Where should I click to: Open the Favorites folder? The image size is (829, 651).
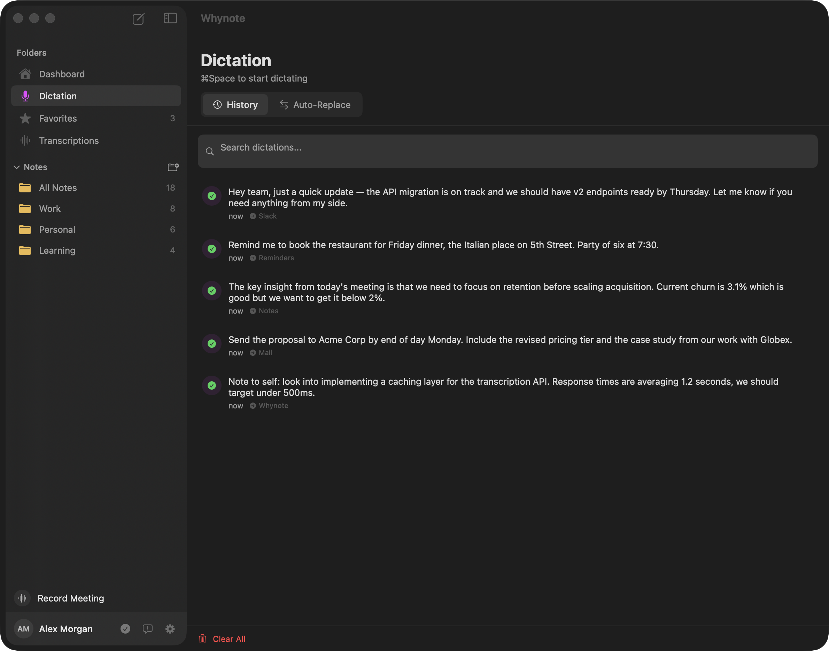click(x=96, y=118)
